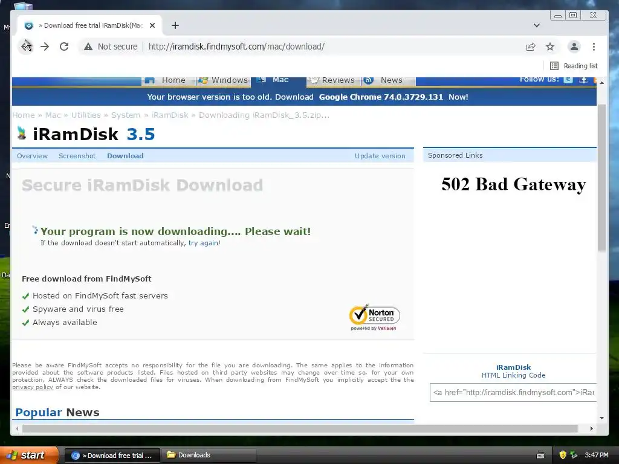
Task: Select the Chrome taskbar button
Action: pos(112,456)
